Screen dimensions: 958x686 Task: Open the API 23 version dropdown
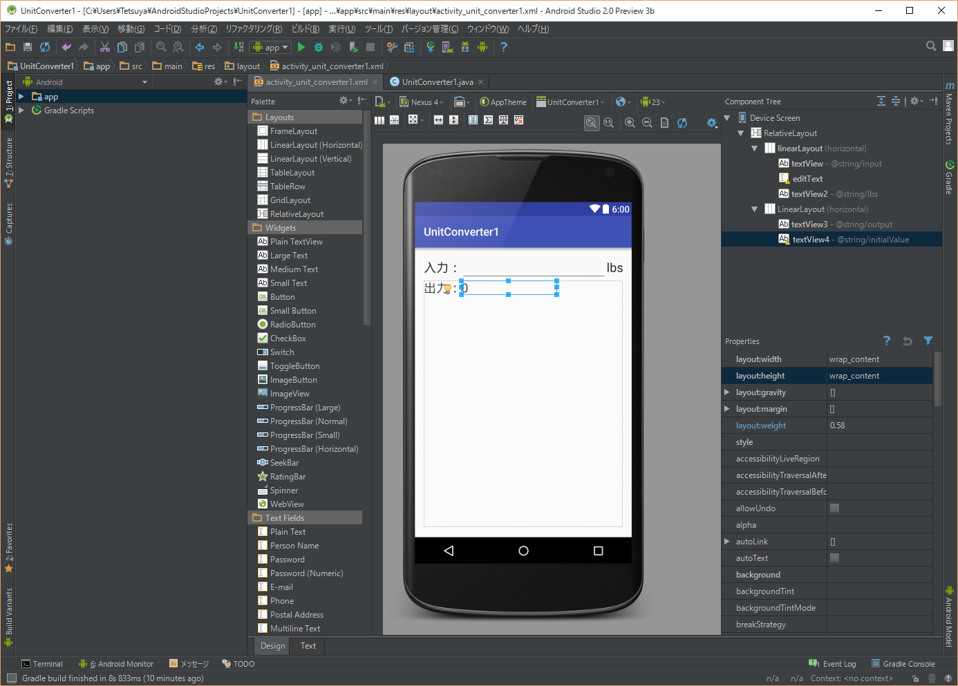pos(653,102)
